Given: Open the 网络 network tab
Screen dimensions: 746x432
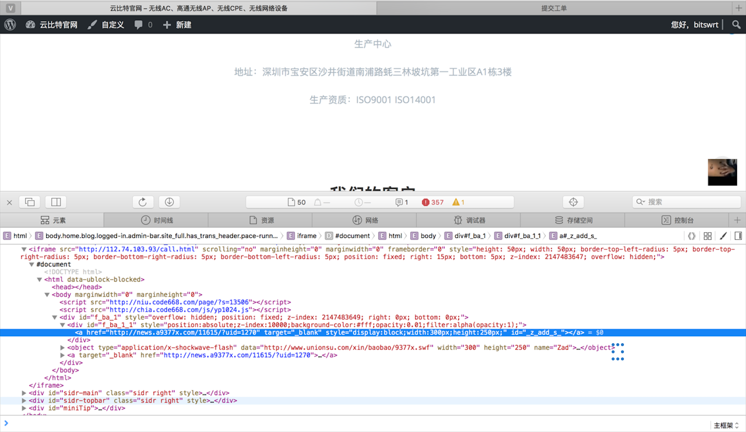Looking at the screenshot, I should click(x=365, y=220).
